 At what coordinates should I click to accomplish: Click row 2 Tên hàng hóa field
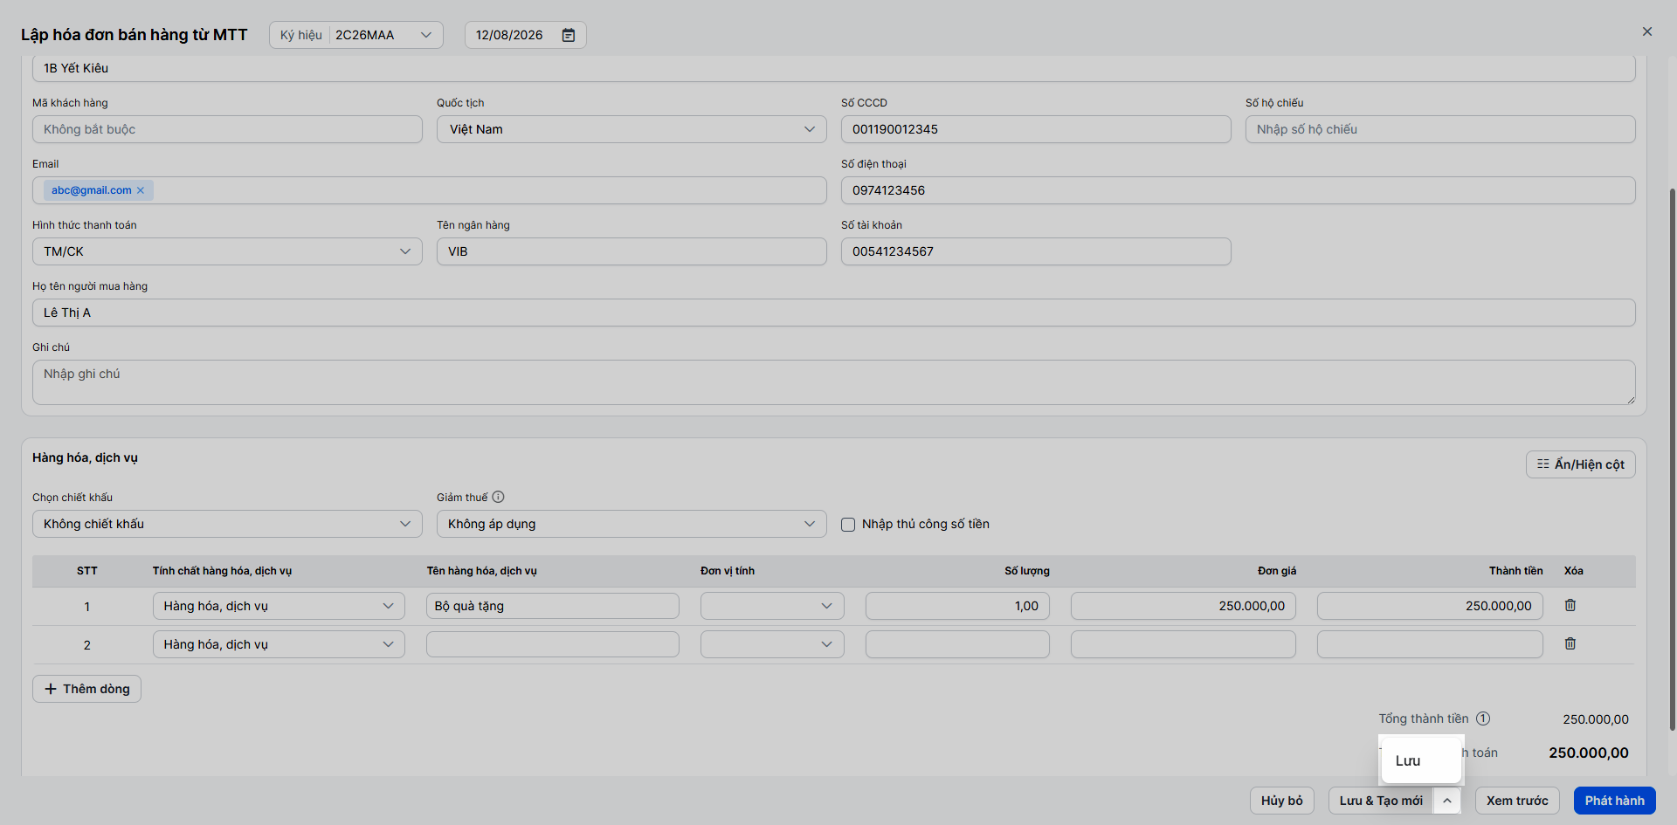552,644
